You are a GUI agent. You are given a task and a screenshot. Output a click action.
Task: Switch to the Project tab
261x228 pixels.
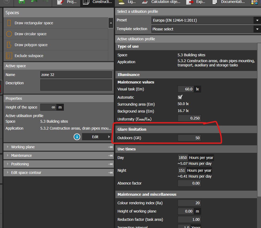click(67, 2)
